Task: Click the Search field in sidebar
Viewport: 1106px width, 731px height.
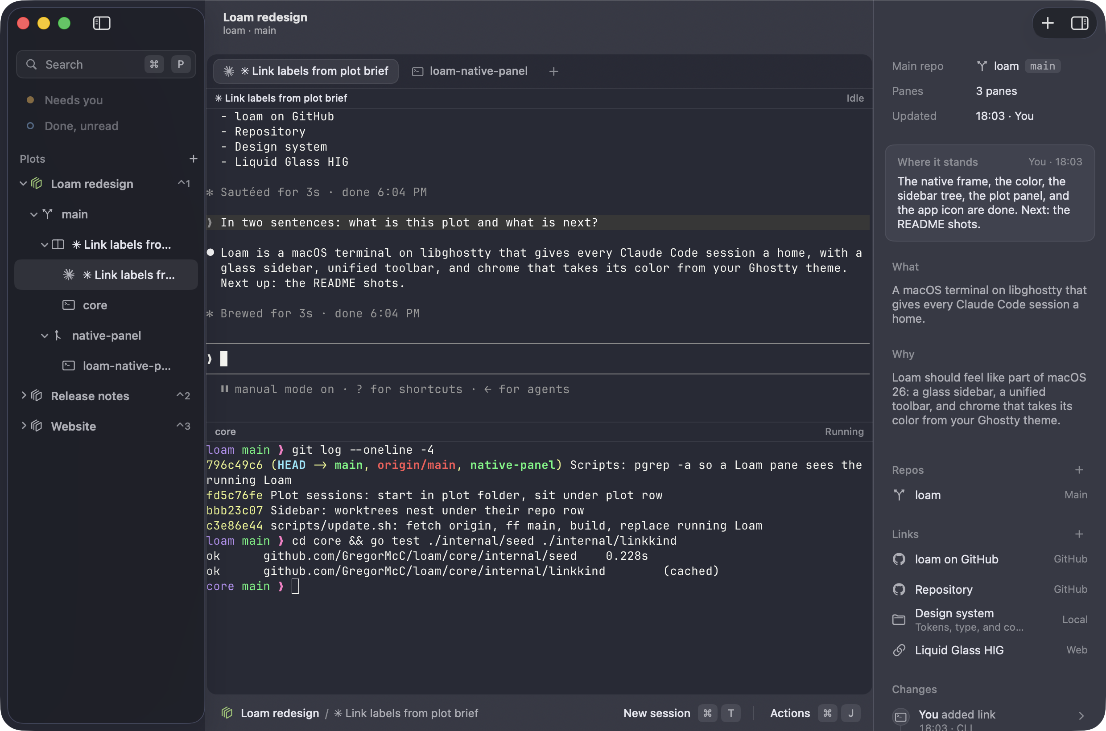Action: point(106,64)
